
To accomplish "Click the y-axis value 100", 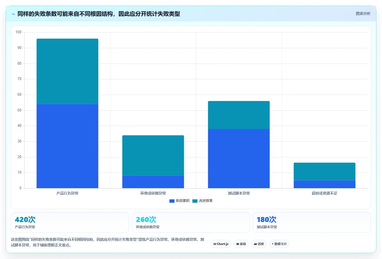I will point(18,32).
